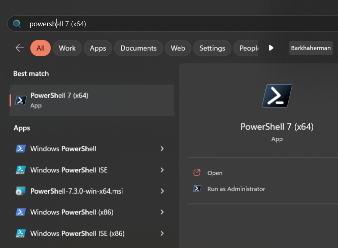338x248 pixels.
Task: Click the PowerShell 7 (x64) app icon under Best match
Action: 20,100
